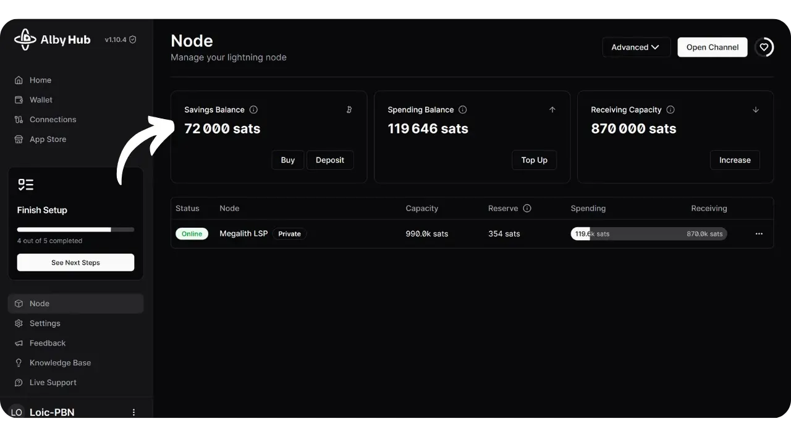
Task: Click the heart icon in top right
Action: [764, 47]
